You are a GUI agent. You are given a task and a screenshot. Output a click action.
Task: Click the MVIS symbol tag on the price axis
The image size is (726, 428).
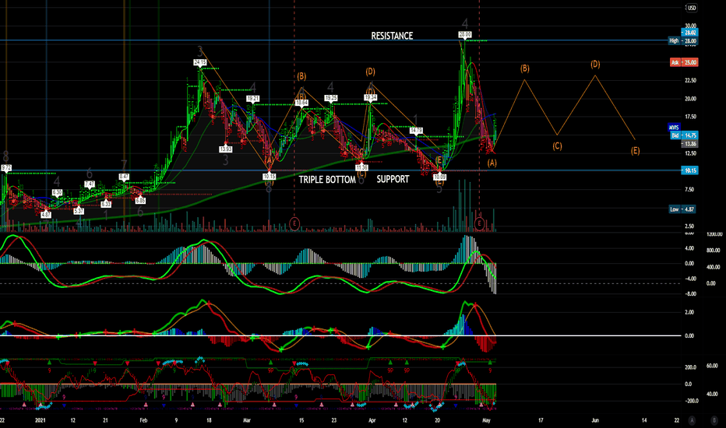pos(674,128)
